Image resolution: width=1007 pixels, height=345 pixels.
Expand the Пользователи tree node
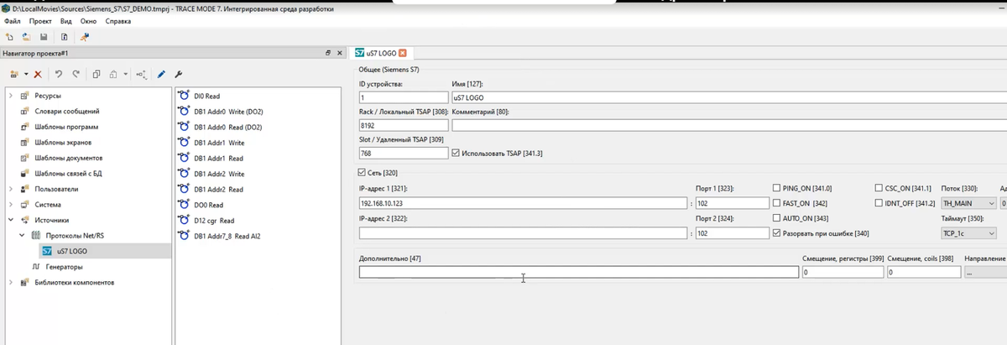click(x=11, y=189)
